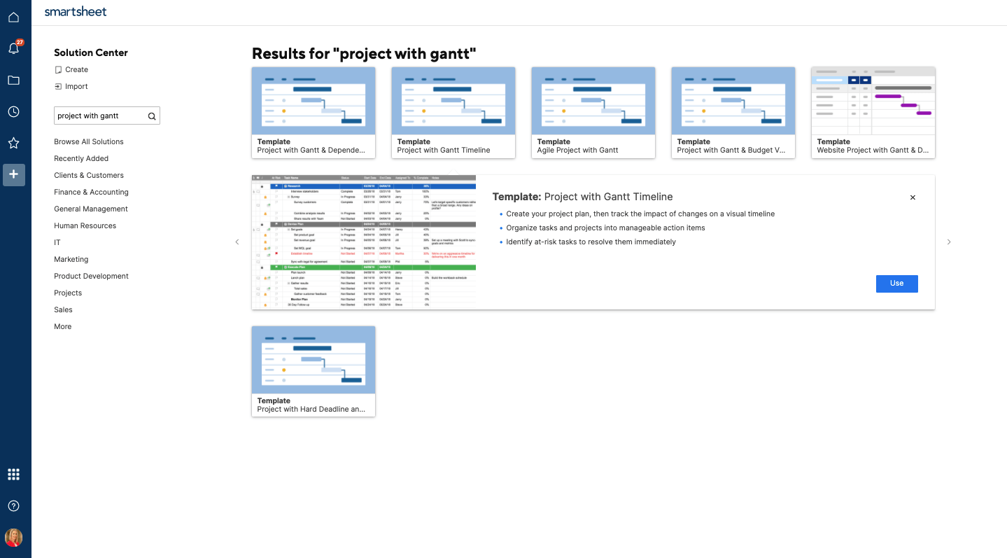This screenshot has width=1007, height=558.
Task: Go to next template with right chevron
Action: [949, 242]
